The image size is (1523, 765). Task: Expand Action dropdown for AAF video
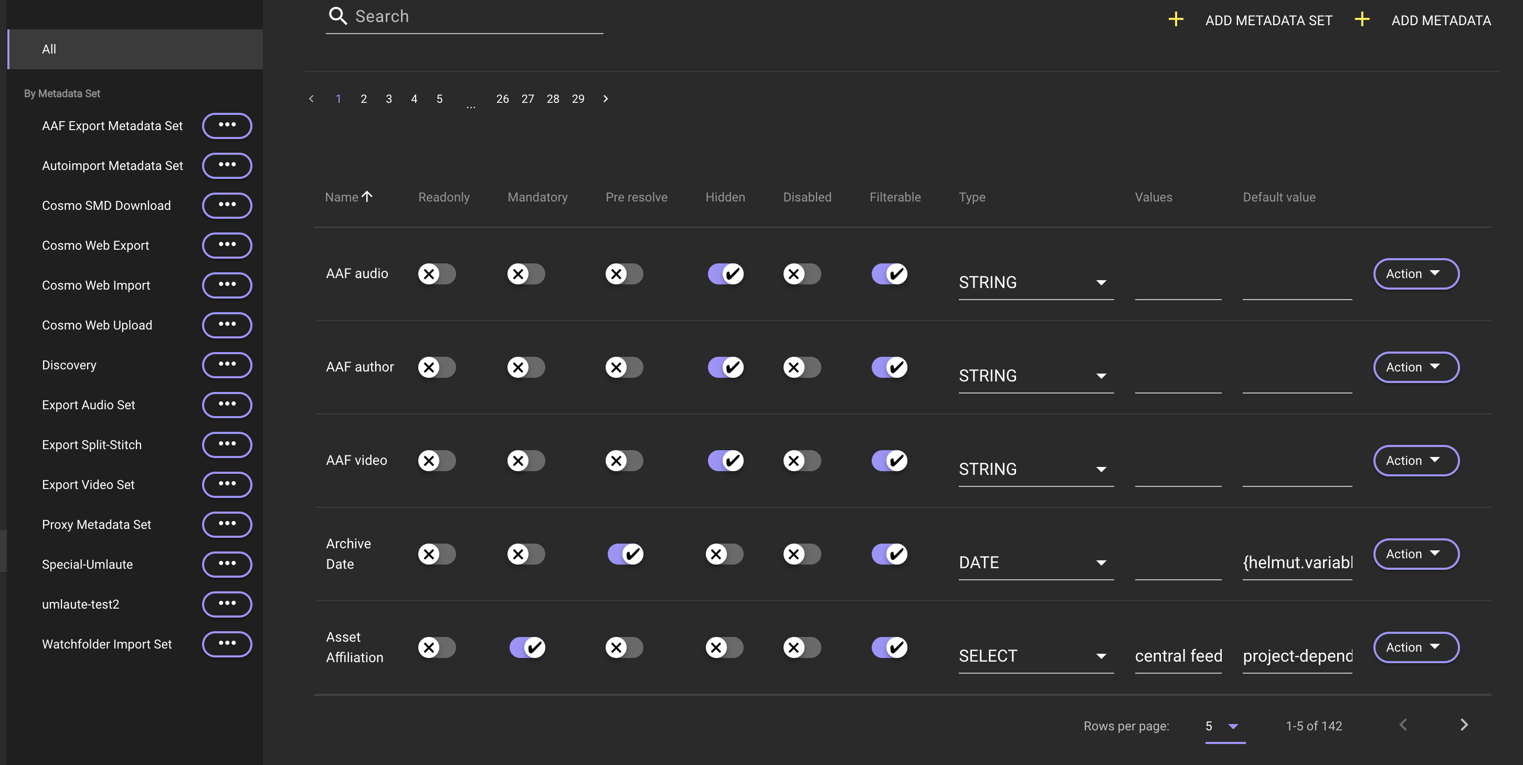pos(1415,460)
